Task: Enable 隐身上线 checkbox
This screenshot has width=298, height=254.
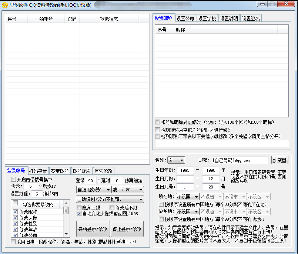Action: pyautogui.click(x=79, y=207)
